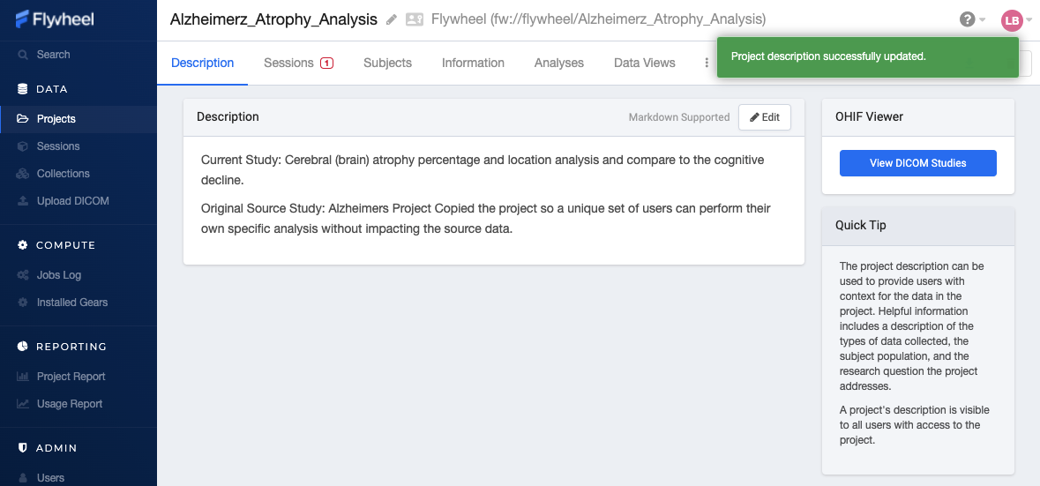Switch to the Data Views tab
The image size is (1040, 486).
point(645,63)
